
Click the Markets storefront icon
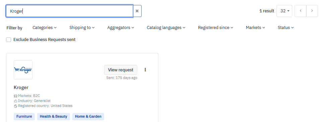coord(15,96)
